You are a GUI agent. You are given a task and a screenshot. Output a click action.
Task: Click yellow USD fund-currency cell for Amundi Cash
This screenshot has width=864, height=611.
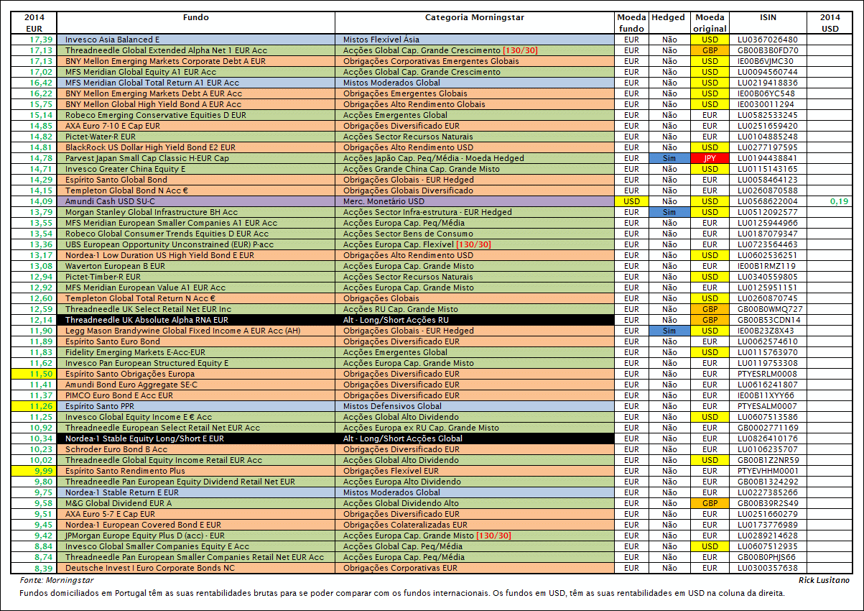[x=631, y=201]
